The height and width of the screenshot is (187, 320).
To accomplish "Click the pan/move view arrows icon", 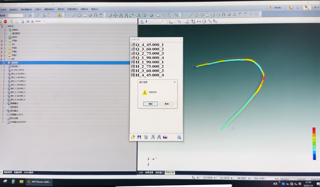I will point(115,15).
